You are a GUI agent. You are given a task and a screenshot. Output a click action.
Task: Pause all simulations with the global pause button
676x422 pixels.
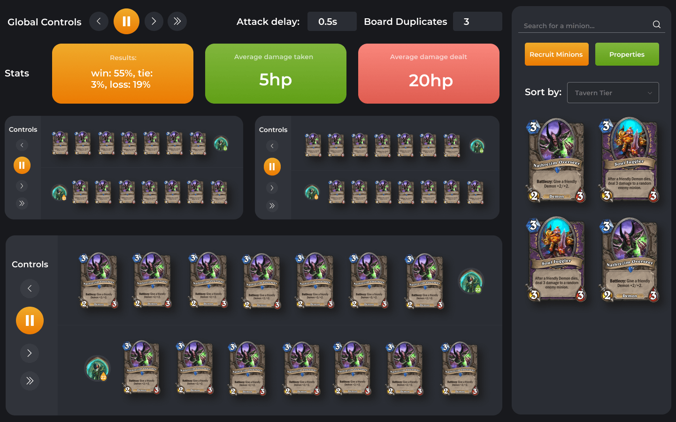click(x=126, y=22)
